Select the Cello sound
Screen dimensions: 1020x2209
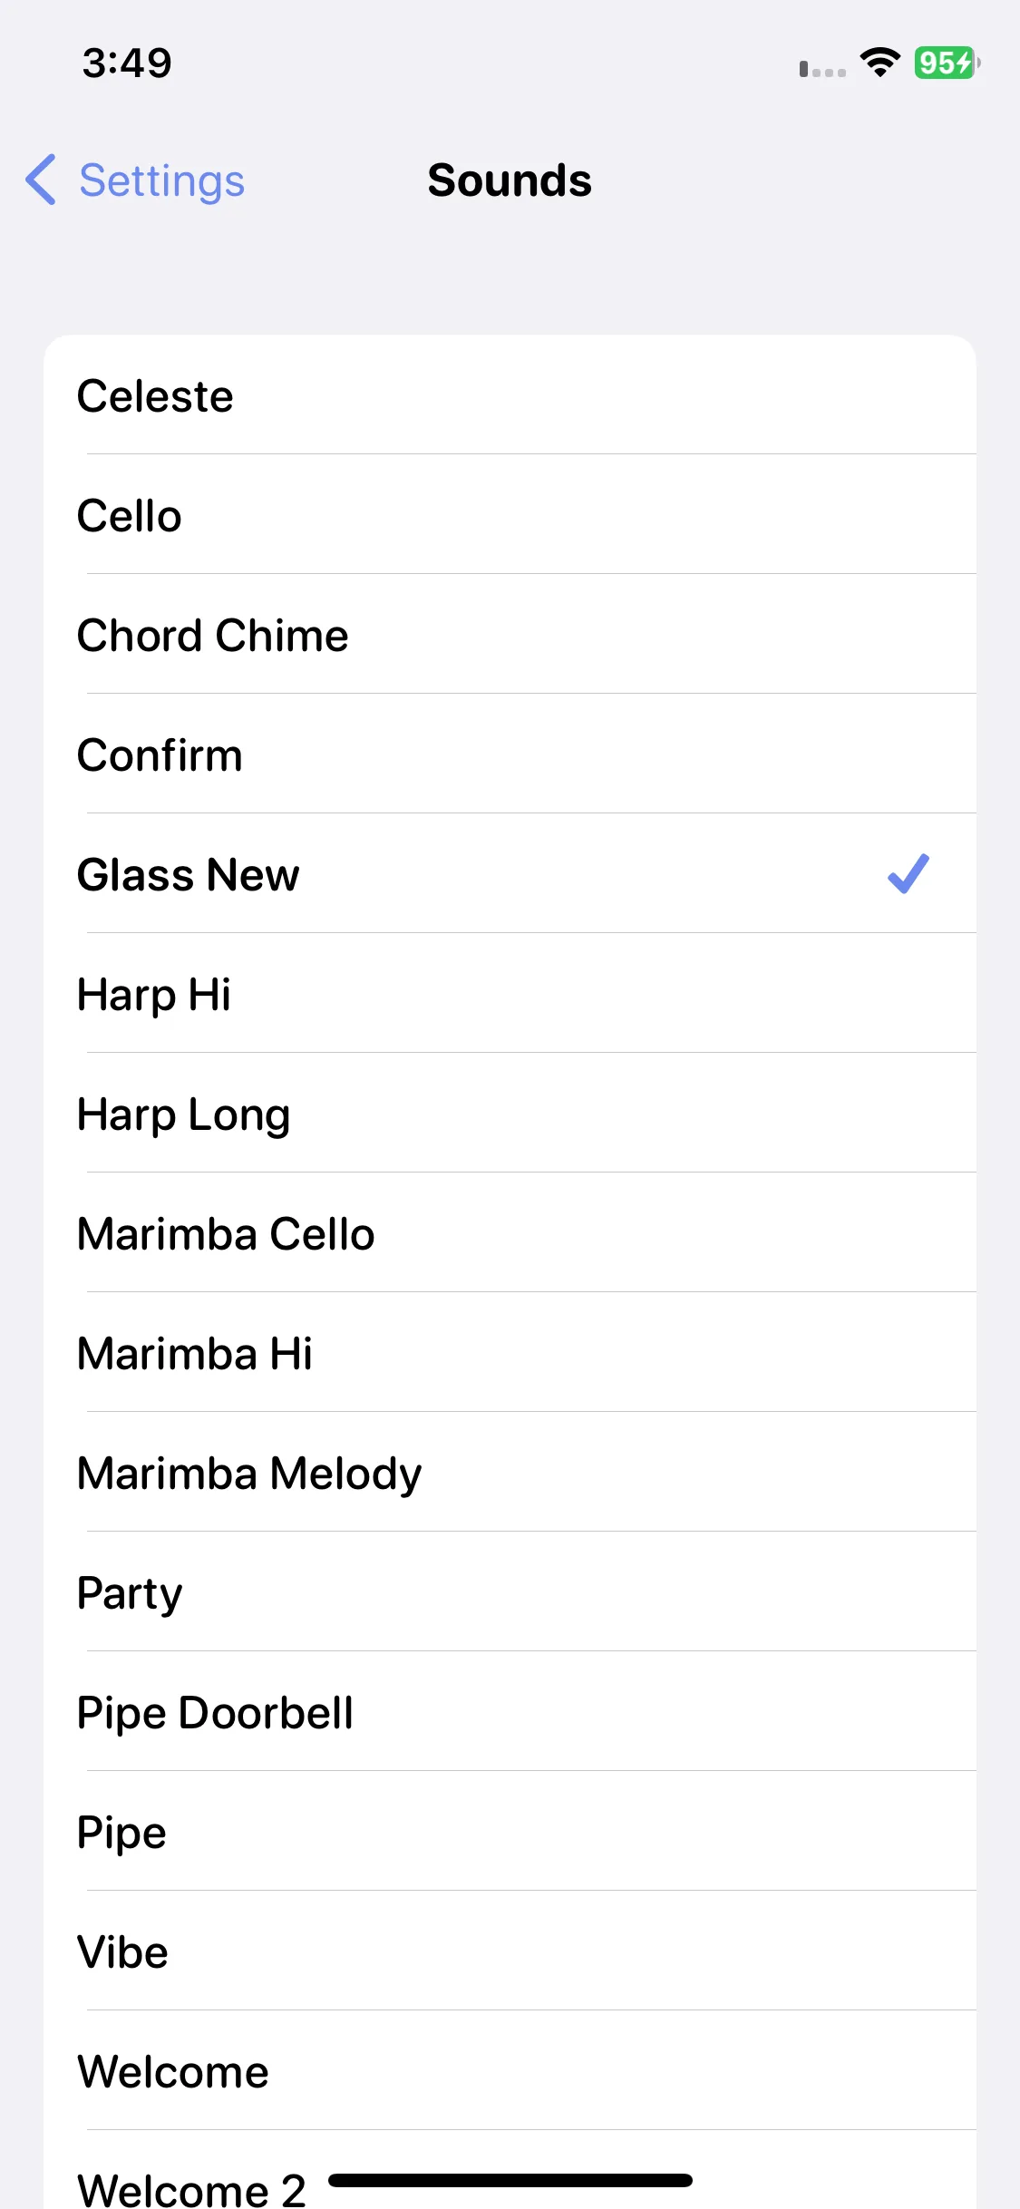pyautogui.click(x=510, y=514)
